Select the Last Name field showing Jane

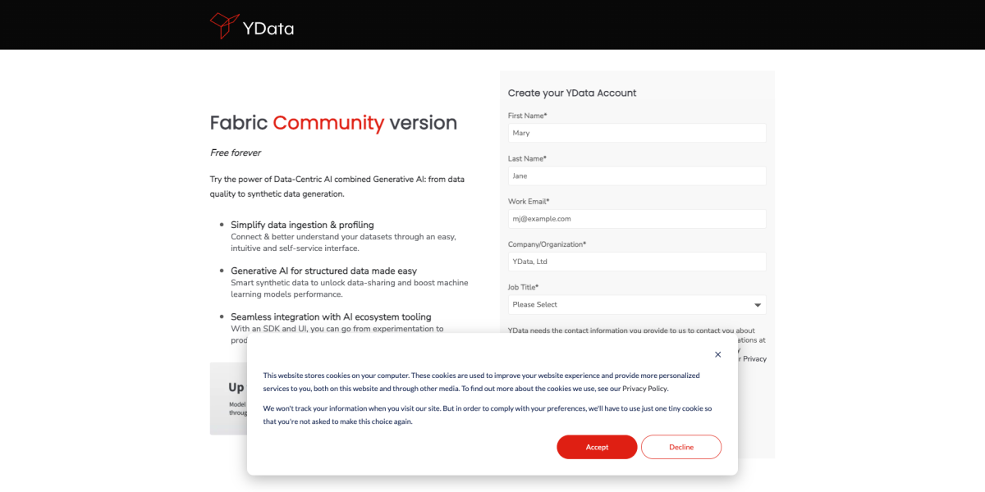(637, 175)
